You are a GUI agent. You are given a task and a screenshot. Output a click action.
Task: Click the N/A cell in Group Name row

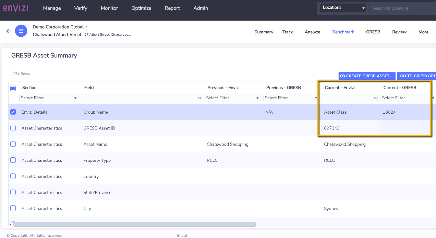[269, 112]
